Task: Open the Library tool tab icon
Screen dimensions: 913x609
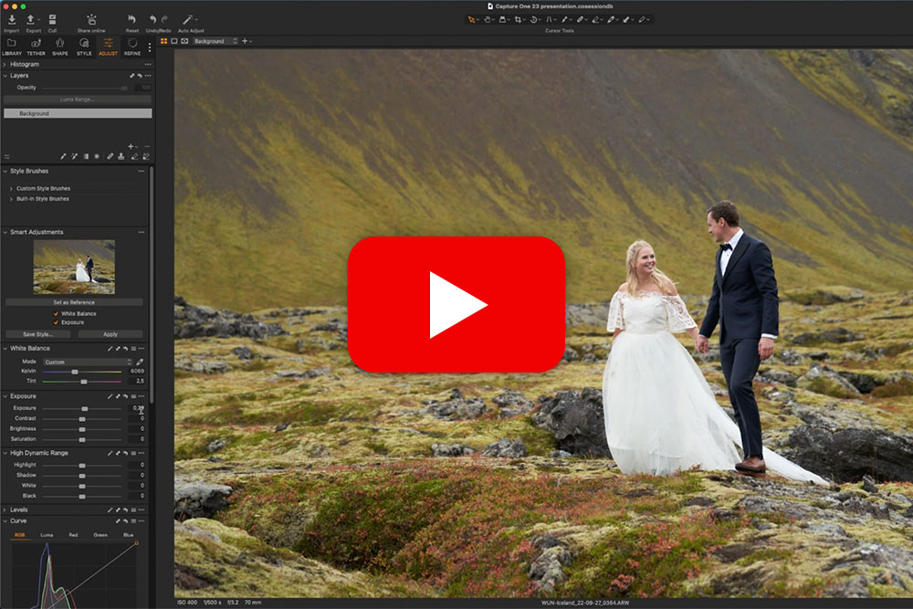Action: [12, 43]
